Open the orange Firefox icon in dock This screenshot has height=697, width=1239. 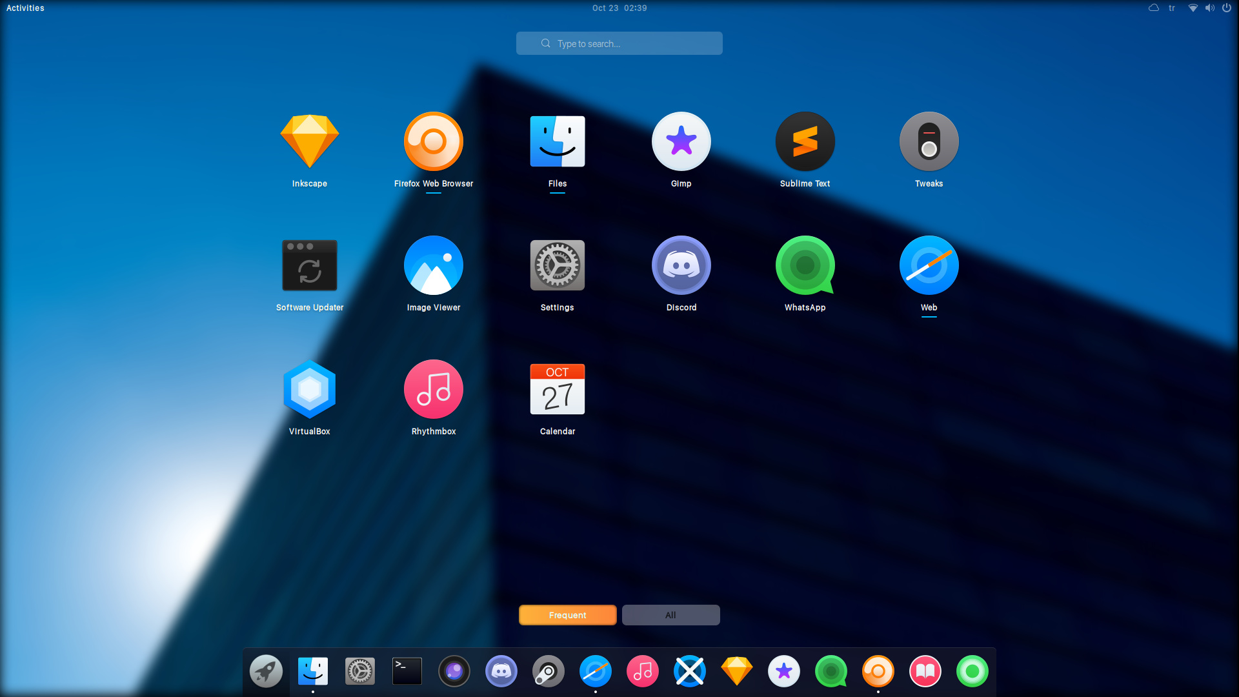pyautogui.click(x=878, y=671)
